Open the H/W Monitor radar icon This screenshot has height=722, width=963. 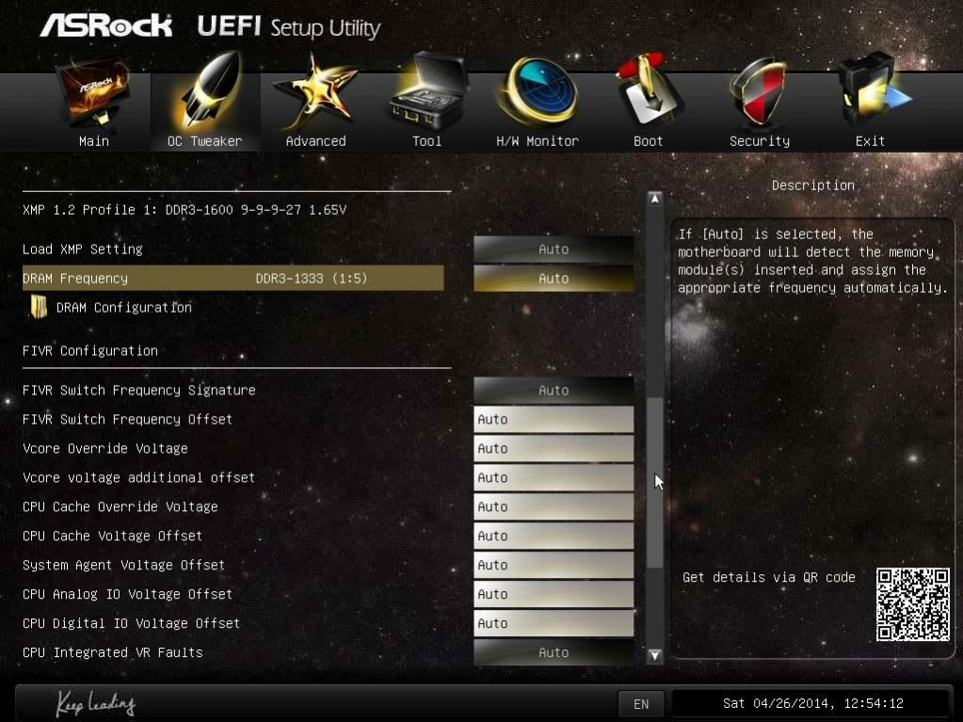(x=538, y=91)
